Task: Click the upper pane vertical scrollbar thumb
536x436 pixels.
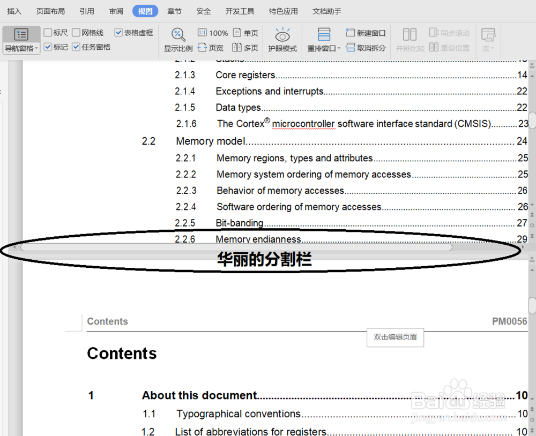Action: coord(532,119)
